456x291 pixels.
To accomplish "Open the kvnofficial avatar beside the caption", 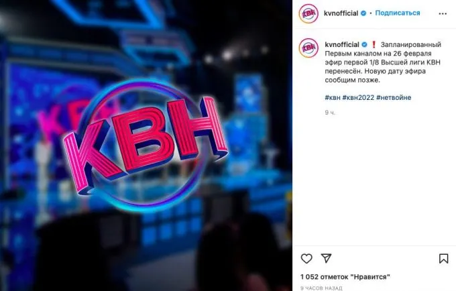I will coord(308,48).
